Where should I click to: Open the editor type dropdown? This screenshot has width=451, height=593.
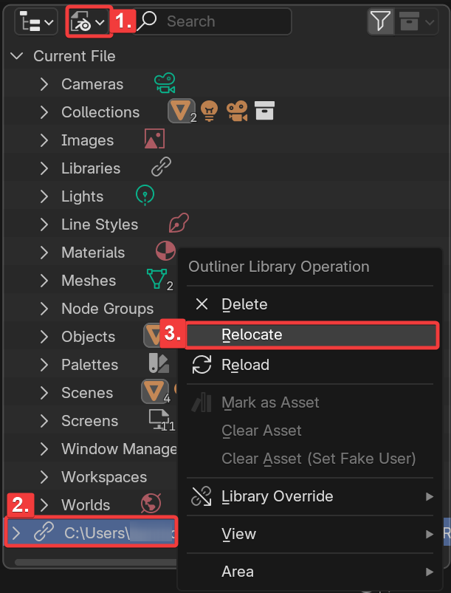click(x=35, y=22)
